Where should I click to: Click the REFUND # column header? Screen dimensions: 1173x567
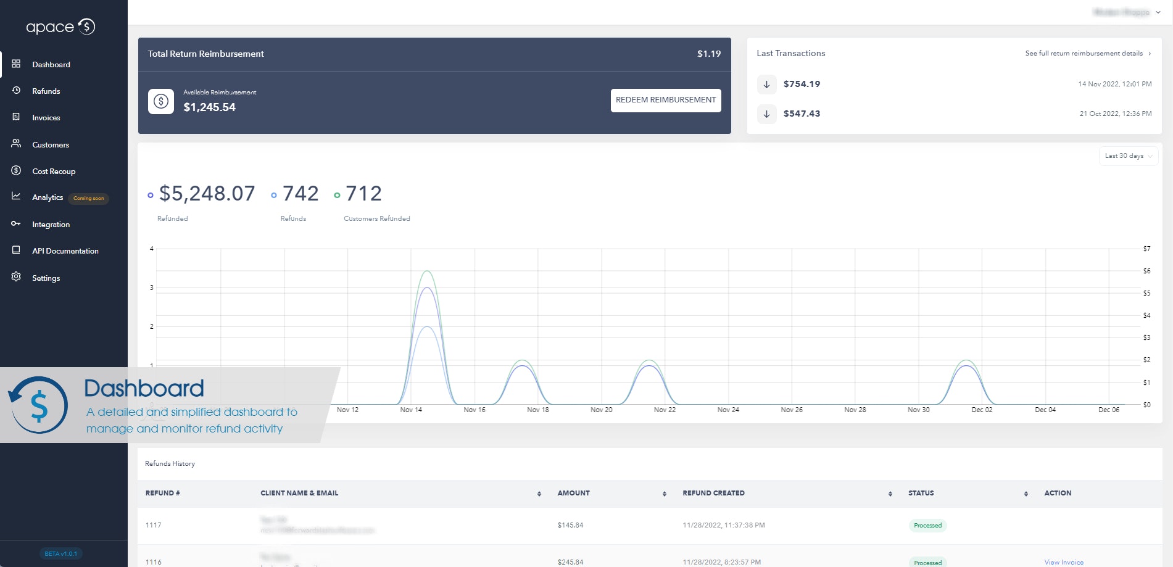pos(162,494)
